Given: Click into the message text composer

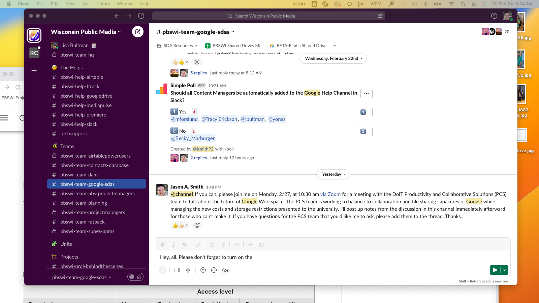Looking at the screenshot, I should 333,257.
